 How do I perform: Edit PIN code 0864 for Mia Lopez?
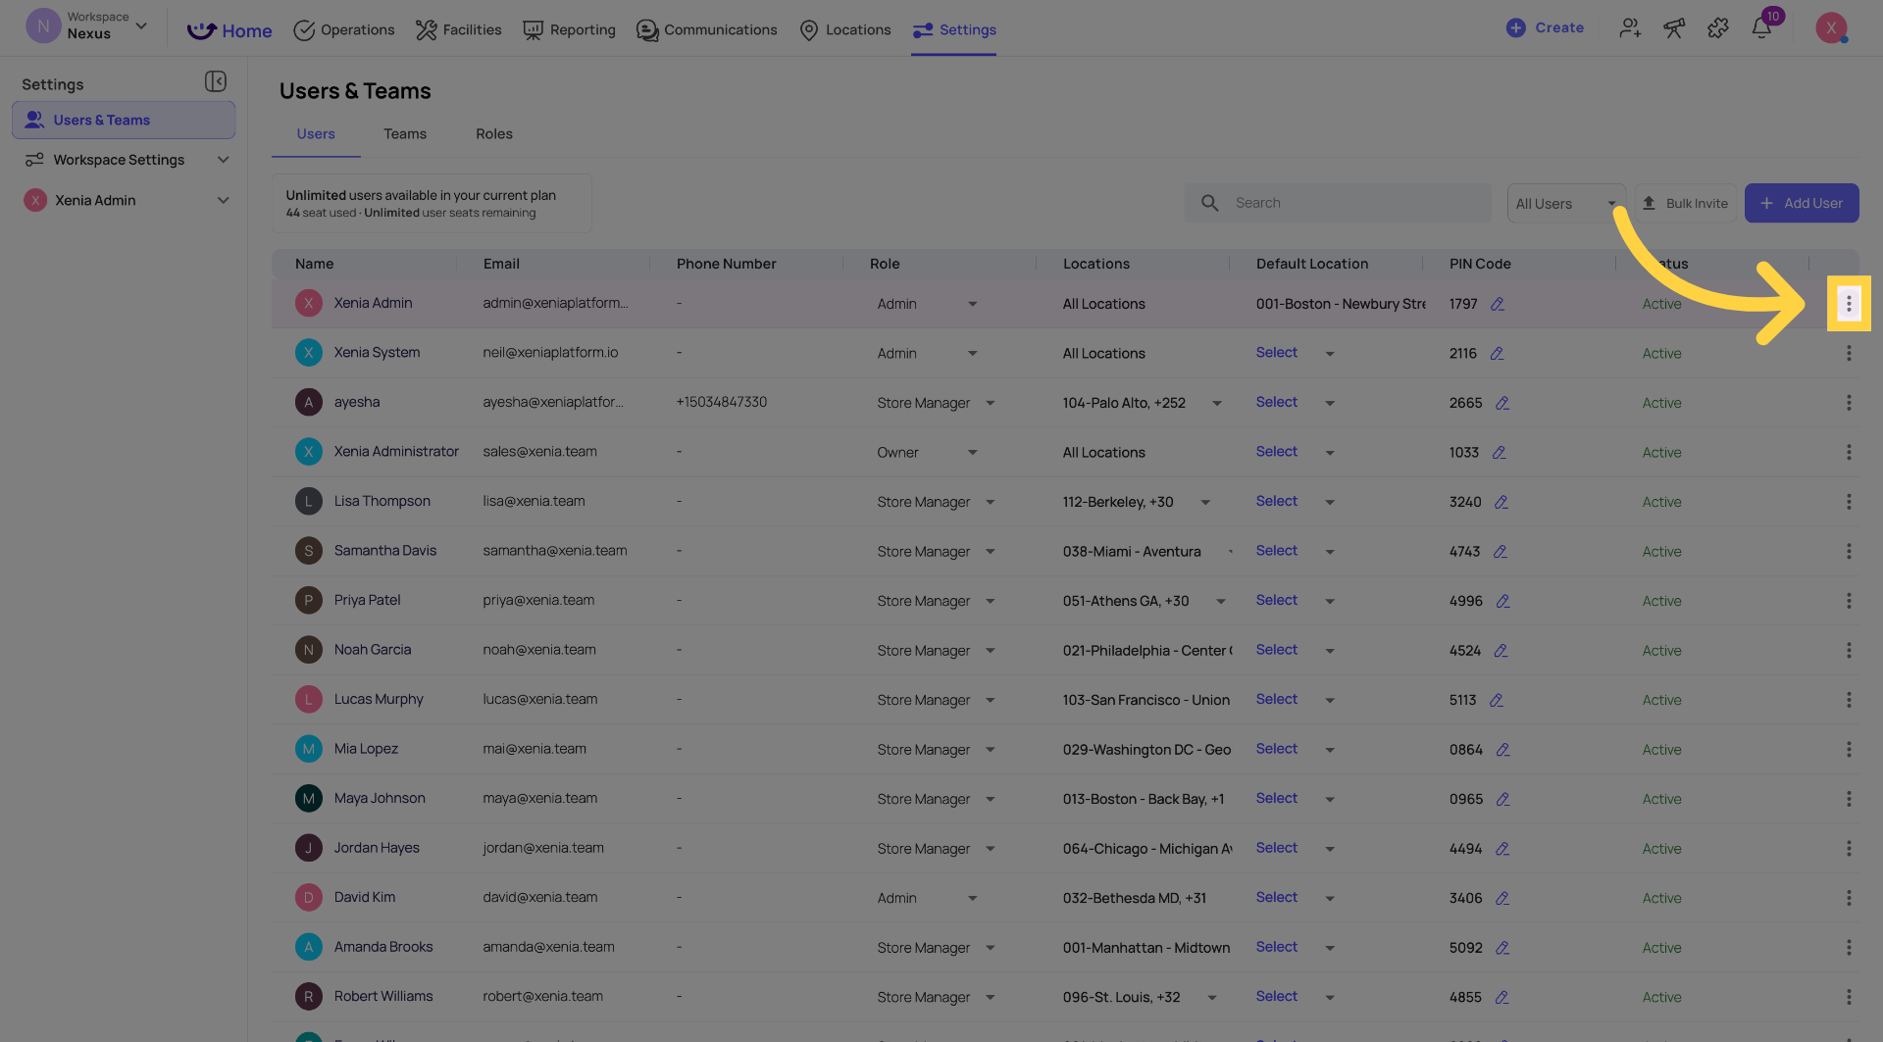click(1502, 750)
